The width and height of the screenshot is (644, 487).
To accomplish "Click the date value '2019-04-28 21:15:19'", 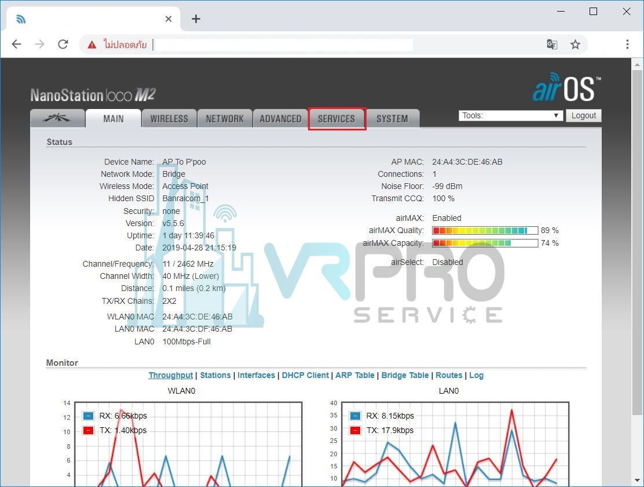I will (199, 248).
